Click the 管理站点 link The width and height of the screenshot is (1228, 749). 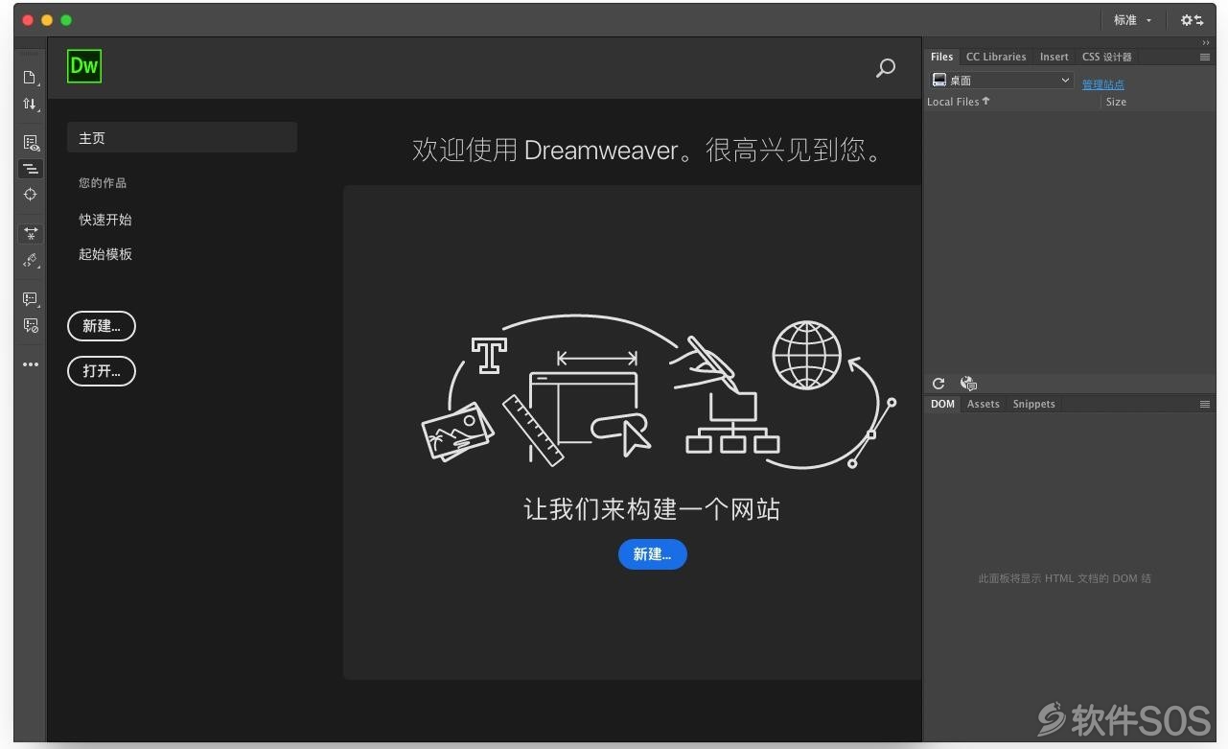pyautogui.click(x=1103, y=84)
